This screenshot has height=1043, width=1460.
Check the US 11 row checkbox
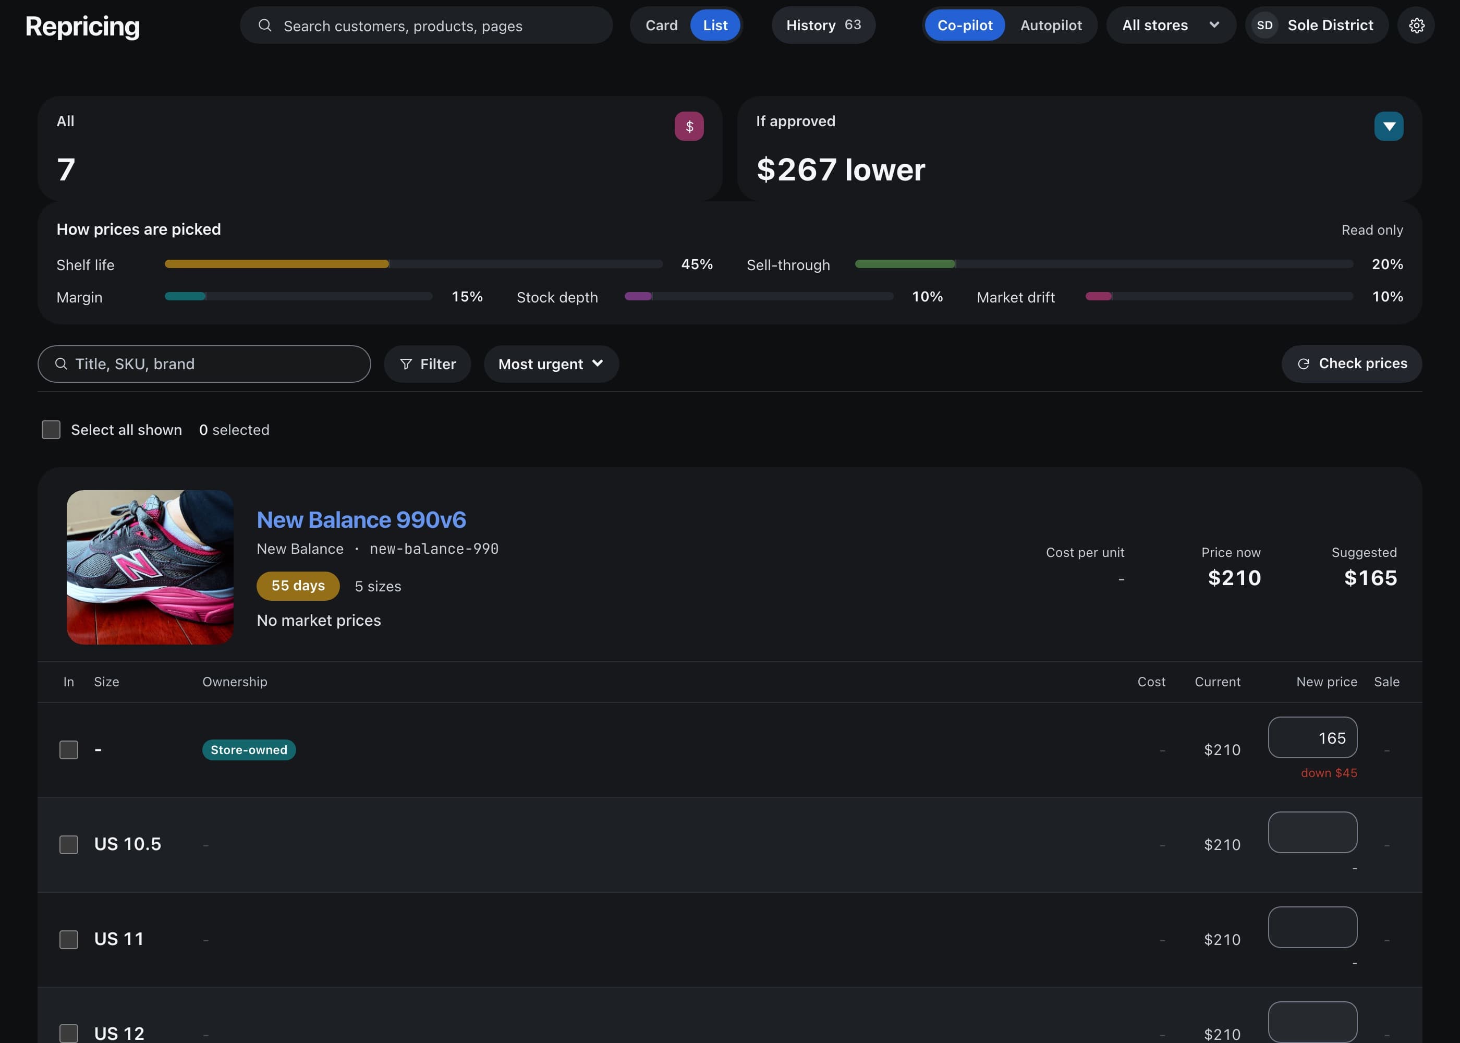69,940
